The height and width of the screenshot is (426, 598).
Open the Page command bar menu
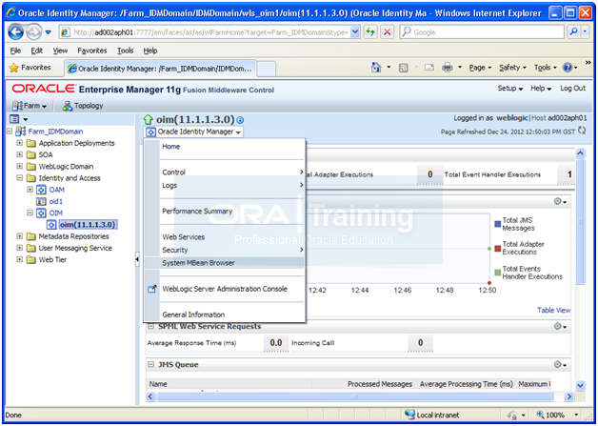click(480, 68)
